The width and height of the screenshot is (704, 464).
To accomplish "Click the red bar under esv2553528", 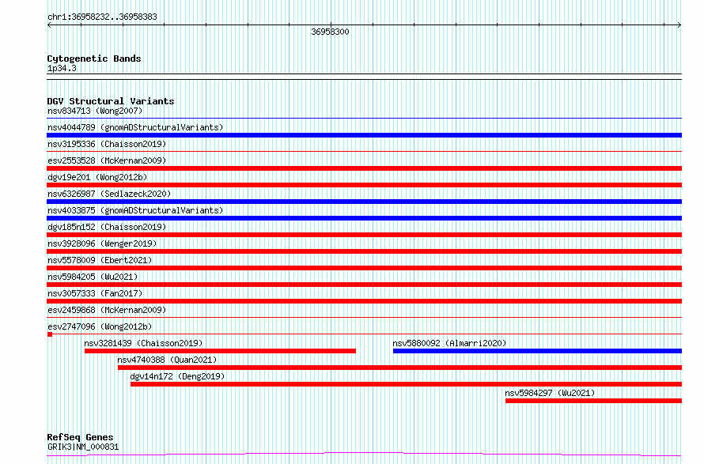I will [364, 168].
